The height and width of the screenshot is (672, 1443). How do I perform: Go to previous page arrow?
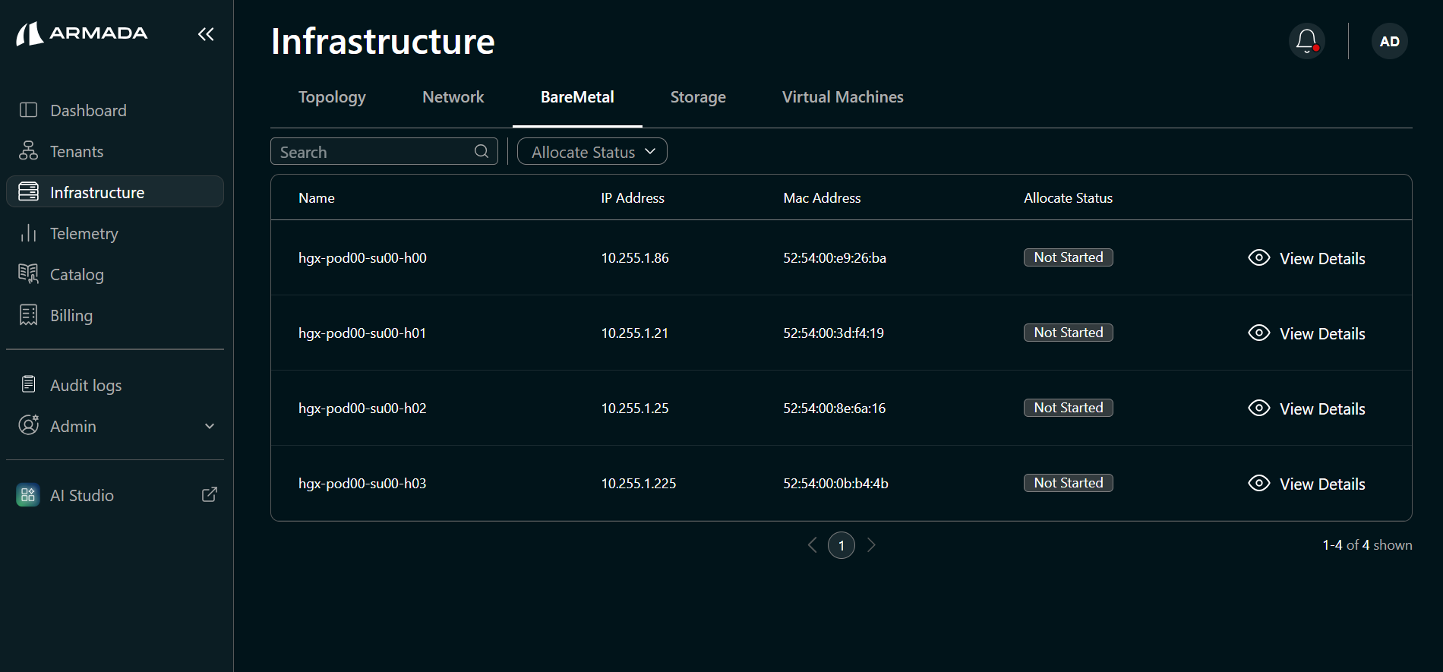tap(812, 545)
